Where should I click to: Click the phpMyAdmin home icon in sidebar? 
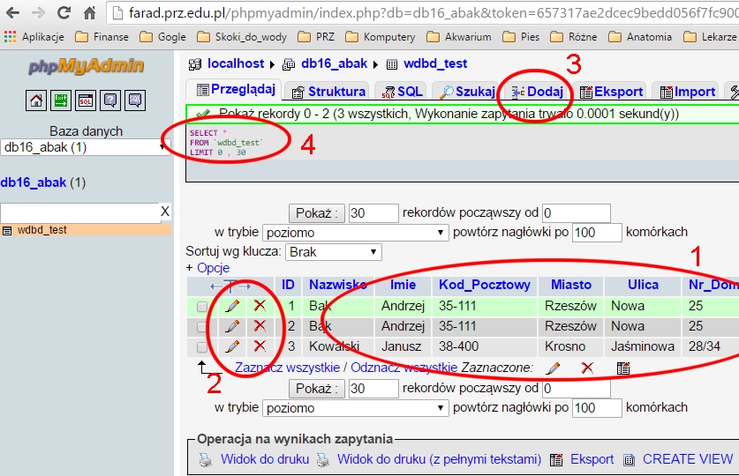[x=36, y=100]
